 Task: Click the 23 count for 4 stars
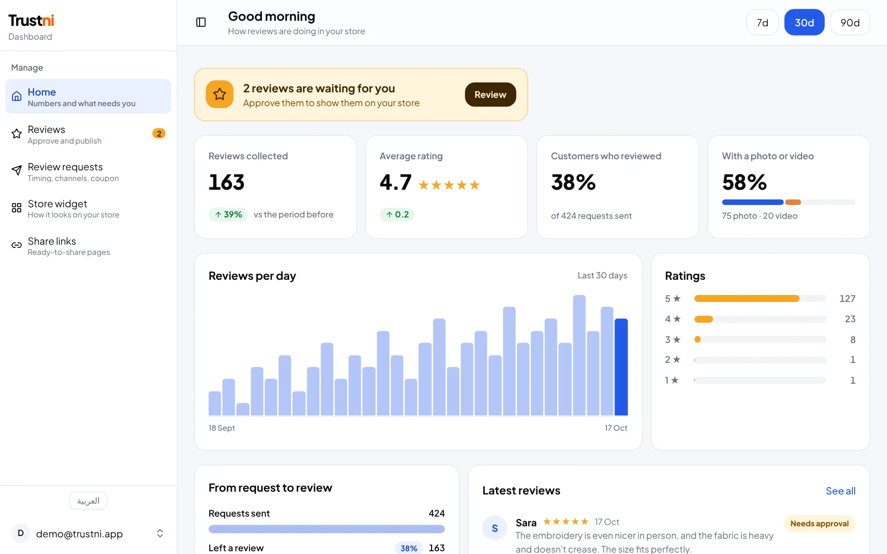point(850,319)
